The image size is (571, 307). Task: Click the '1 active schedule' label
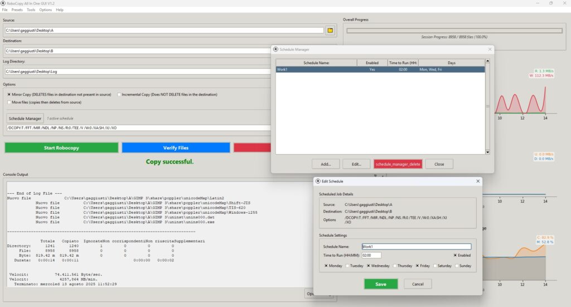point(60,118)
